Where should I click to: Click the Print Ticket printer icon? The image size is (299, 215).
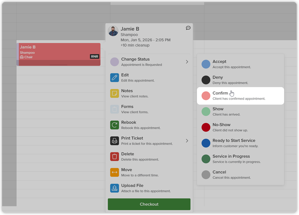point(114,141)
